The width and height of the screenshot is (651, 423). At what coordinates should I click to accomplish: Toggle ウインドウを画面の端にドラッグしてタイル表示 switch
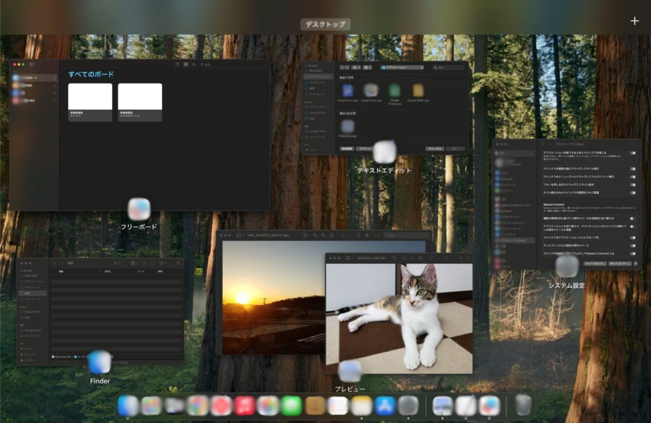pos(633,169)
